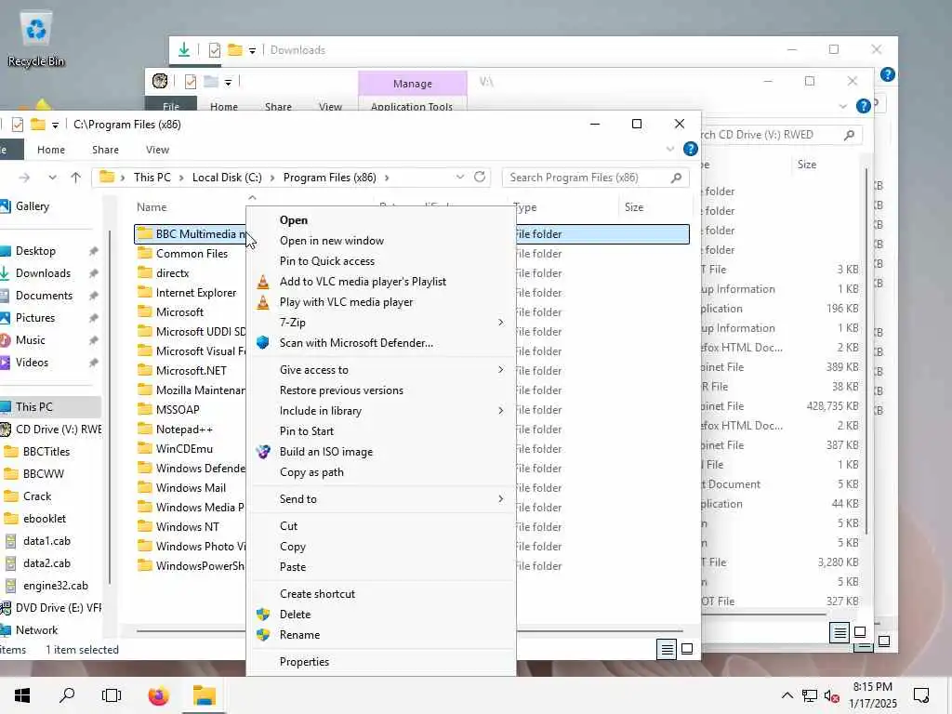952x714 pixels.
Task: Click the network tray icon
Action: click(810, 696)
